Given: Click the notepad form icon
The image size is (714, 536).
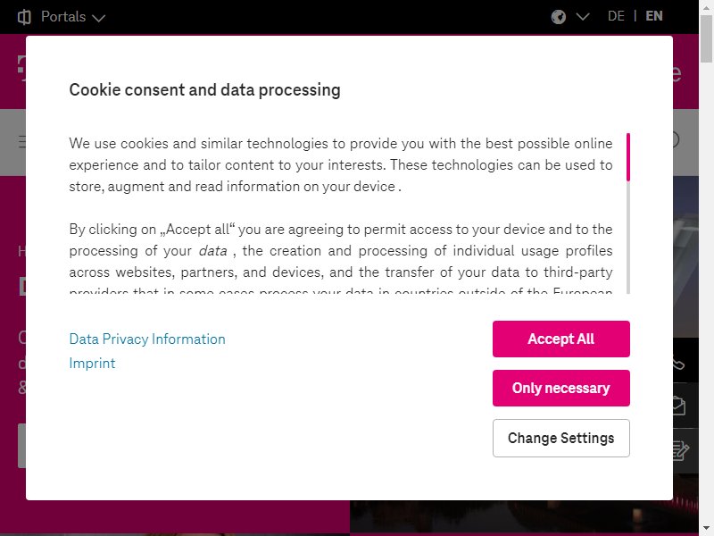Looking at the screenshot, I should (x=681, y=450).
